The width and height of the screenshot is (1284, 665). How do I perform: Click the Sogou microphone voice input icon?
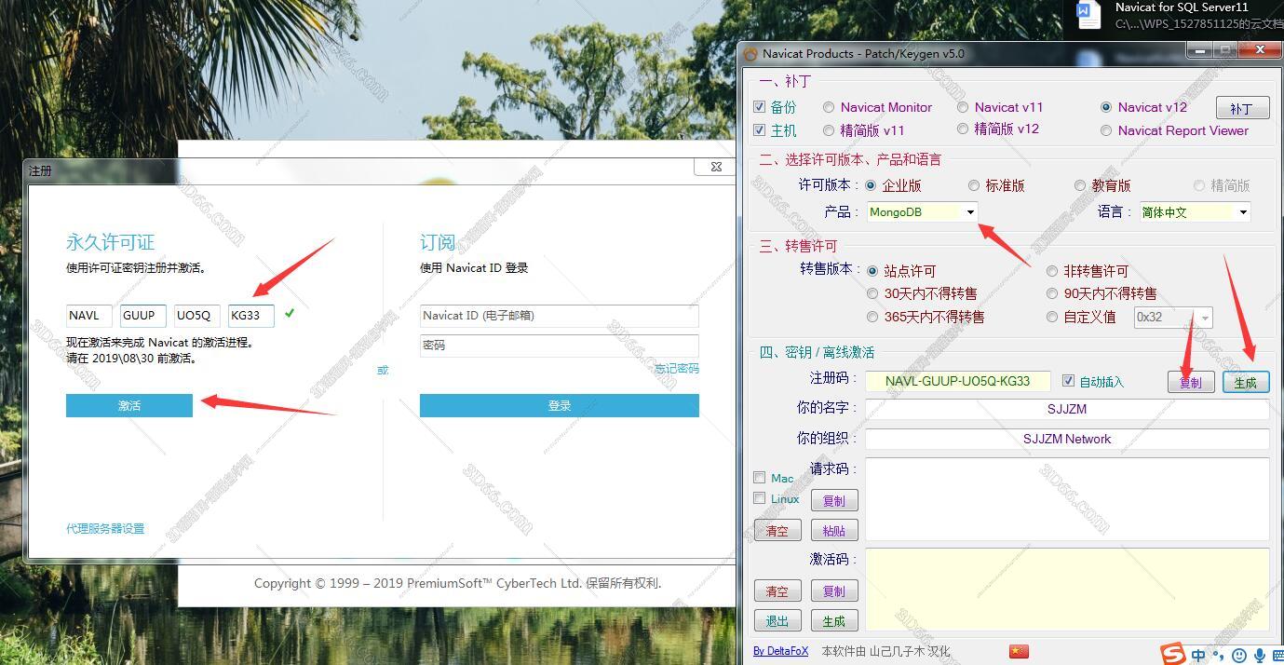pos(1261,655)
